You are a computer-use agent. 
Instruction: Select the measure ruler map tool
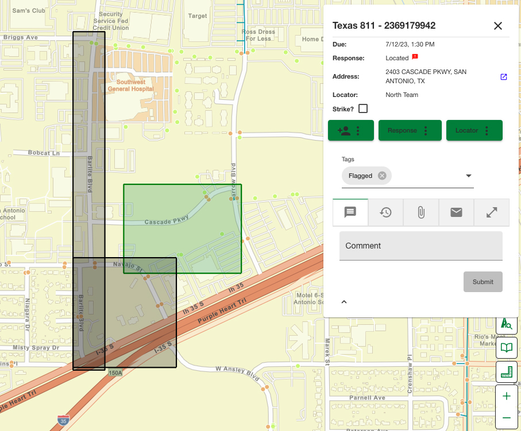tap(507, 372)
